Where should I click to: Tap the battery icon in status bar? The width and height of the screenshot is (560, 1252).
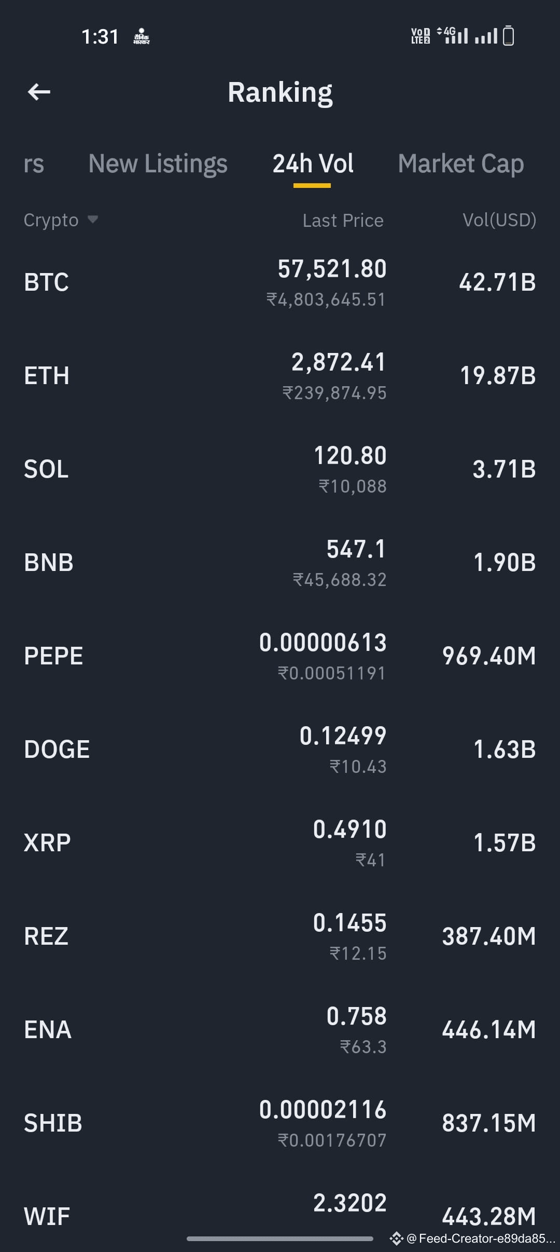point(509,36)
